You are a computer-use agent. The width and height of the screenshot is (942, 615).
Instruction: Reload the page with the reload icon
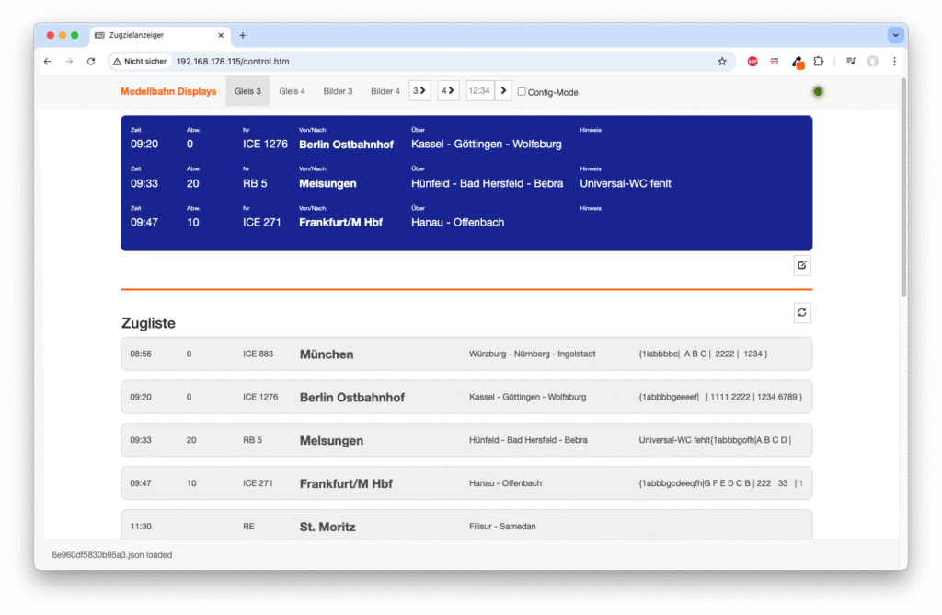pos(91,62)
